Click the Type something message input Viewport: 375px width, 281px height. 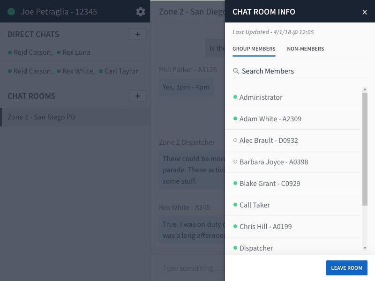pyautogui.click(x=192, y=268)
